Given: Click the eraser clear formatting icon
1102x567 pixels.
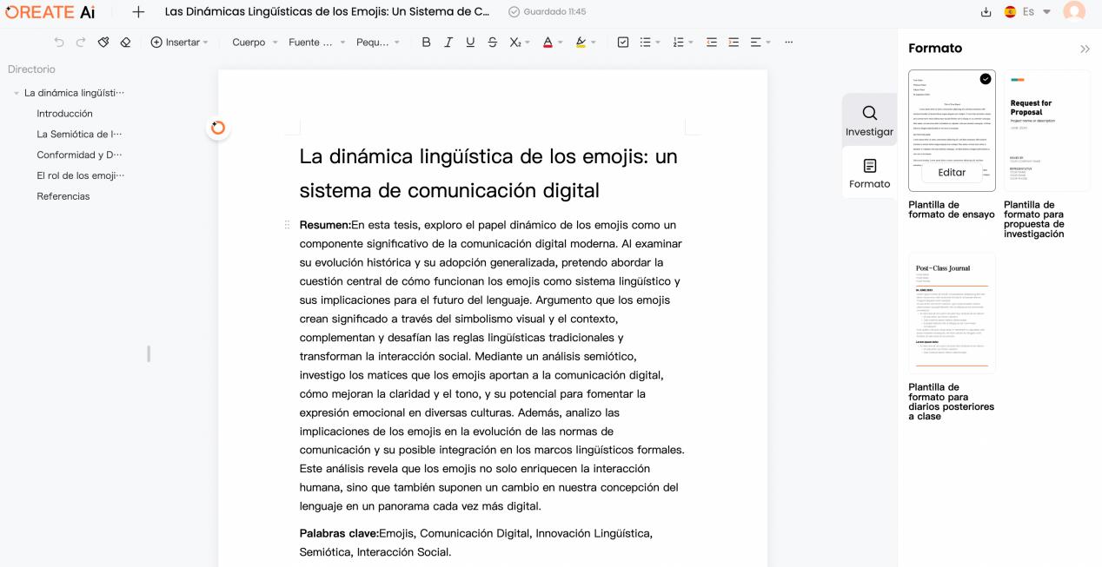Looking at the screenshot, I should [x=126, y=43].
